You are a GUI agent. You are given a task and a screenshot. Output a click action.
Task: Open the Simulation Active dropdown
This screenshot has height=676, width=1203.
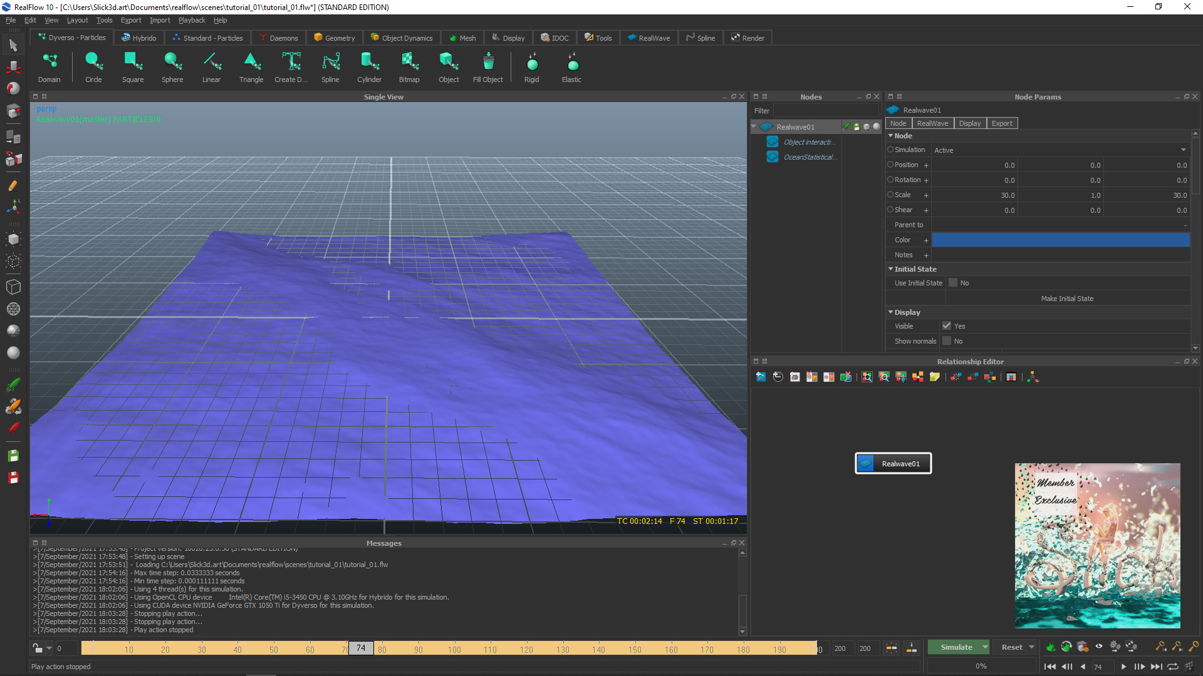(1060, 150)
